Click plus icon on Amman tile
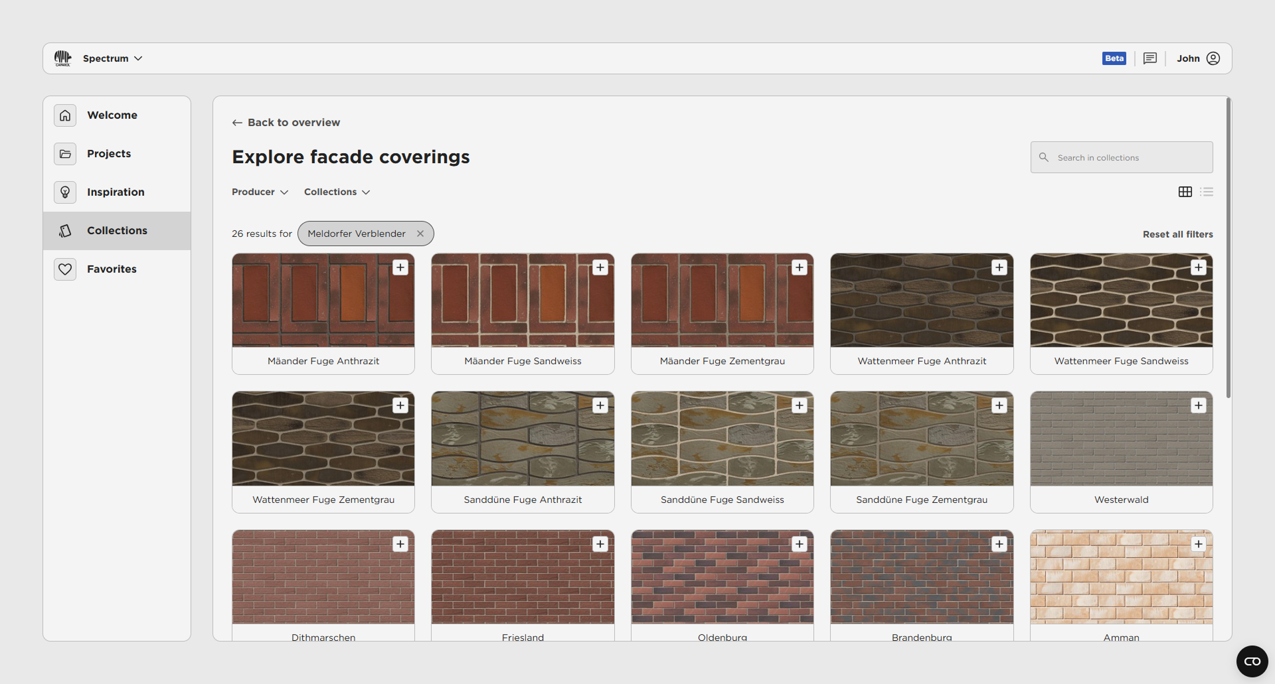 coord(1198,544)
